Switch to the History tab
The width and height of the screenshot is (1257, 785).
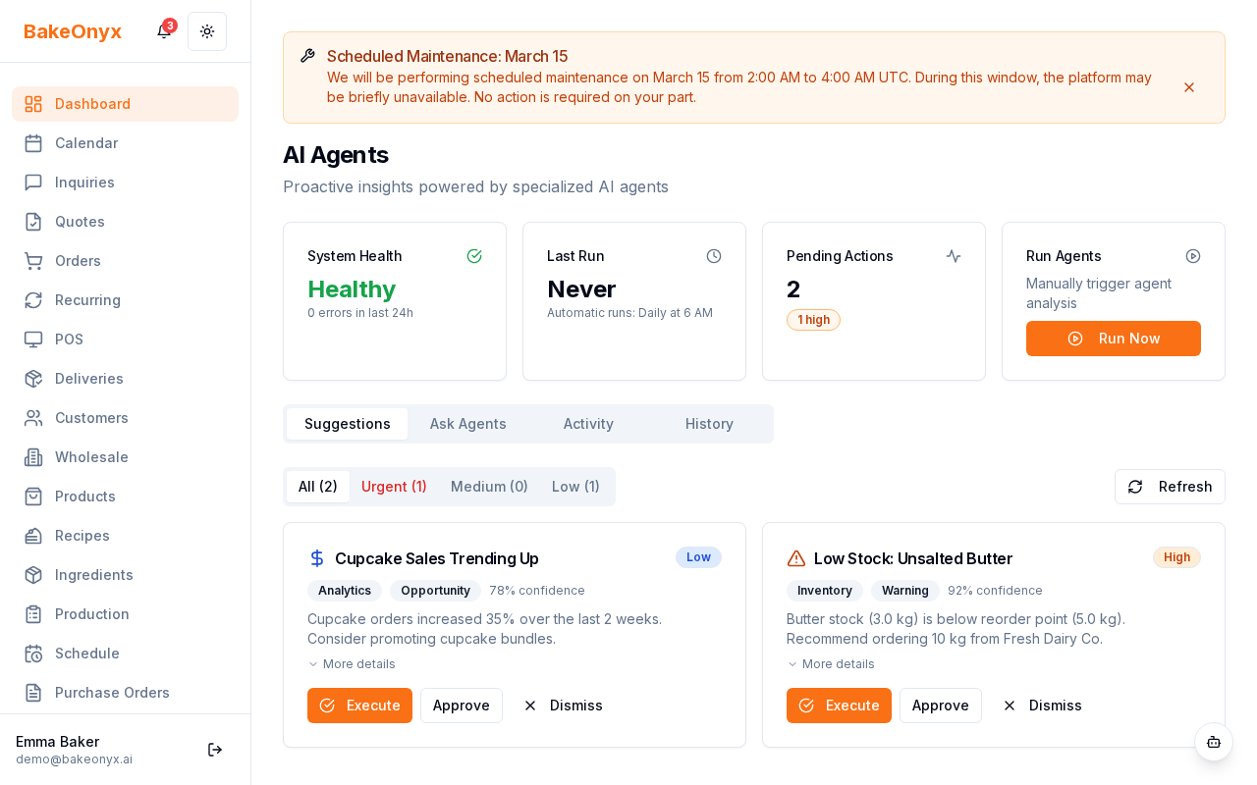coord(709,424)
